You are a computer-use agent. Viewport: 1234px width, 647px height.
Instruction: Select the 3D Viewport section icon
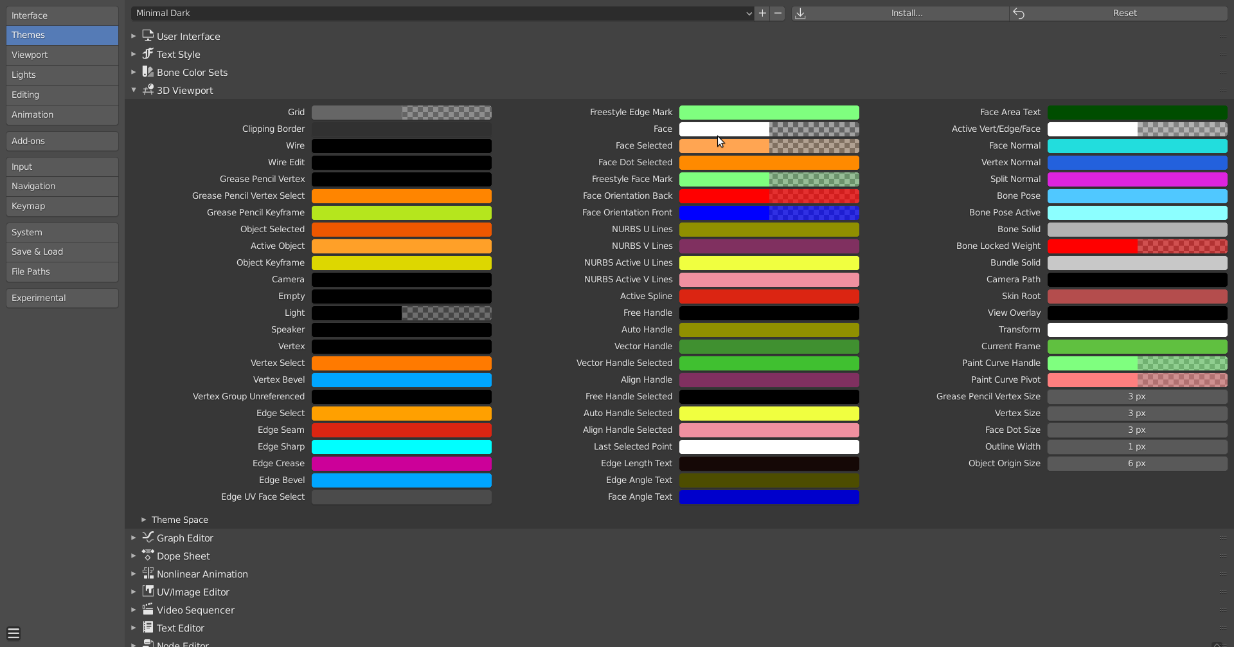point(148,90)
